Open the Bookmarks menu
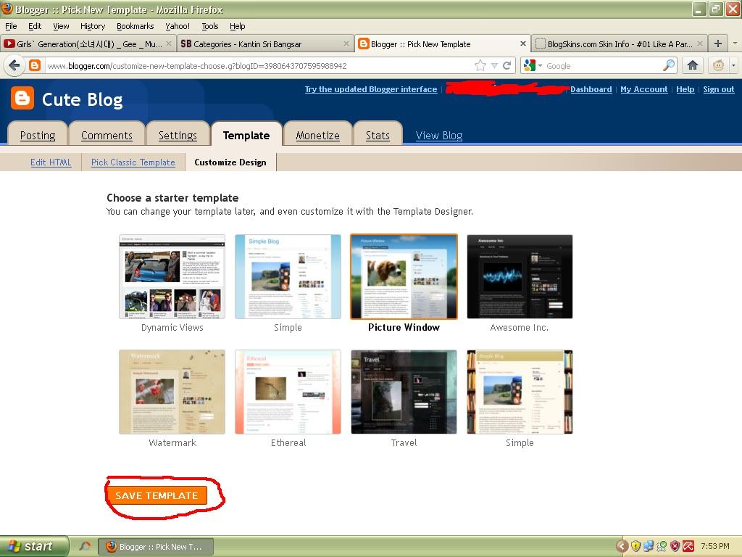The image size is (742, 557). tap(135, 26)
